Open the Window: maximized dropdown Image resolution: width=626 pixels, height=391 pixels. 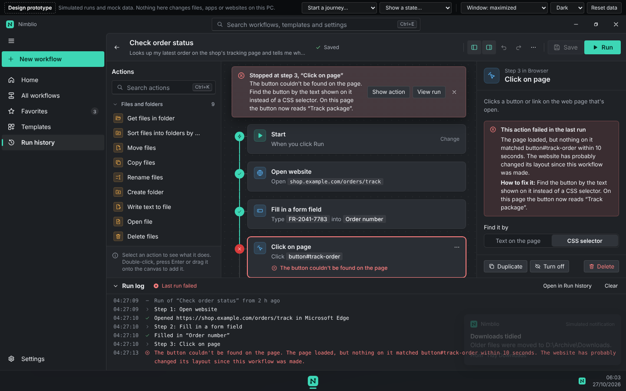pyautogui.click(x=504, y=8)
